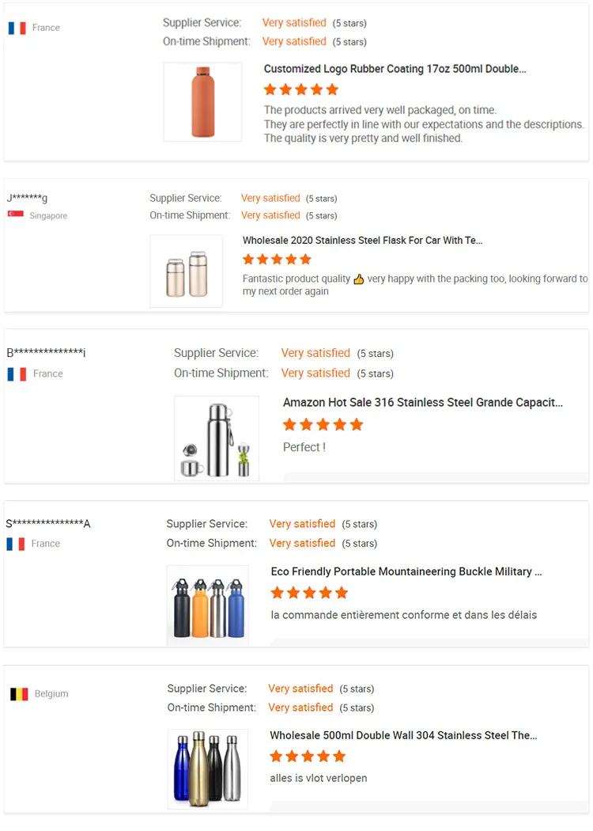Open the Wholesale 2020 Stainless Steel Flask link
This screenshot has width=593, height=831.
[x=362, y=240]
